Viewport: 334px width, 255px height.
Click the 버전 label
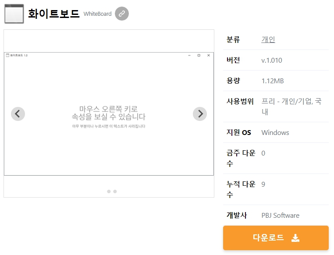(x=233, y=60)
